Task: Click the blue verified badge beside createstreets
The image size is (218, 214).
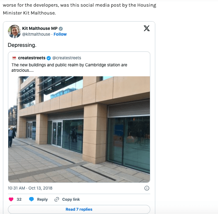Action: (49, 58)
